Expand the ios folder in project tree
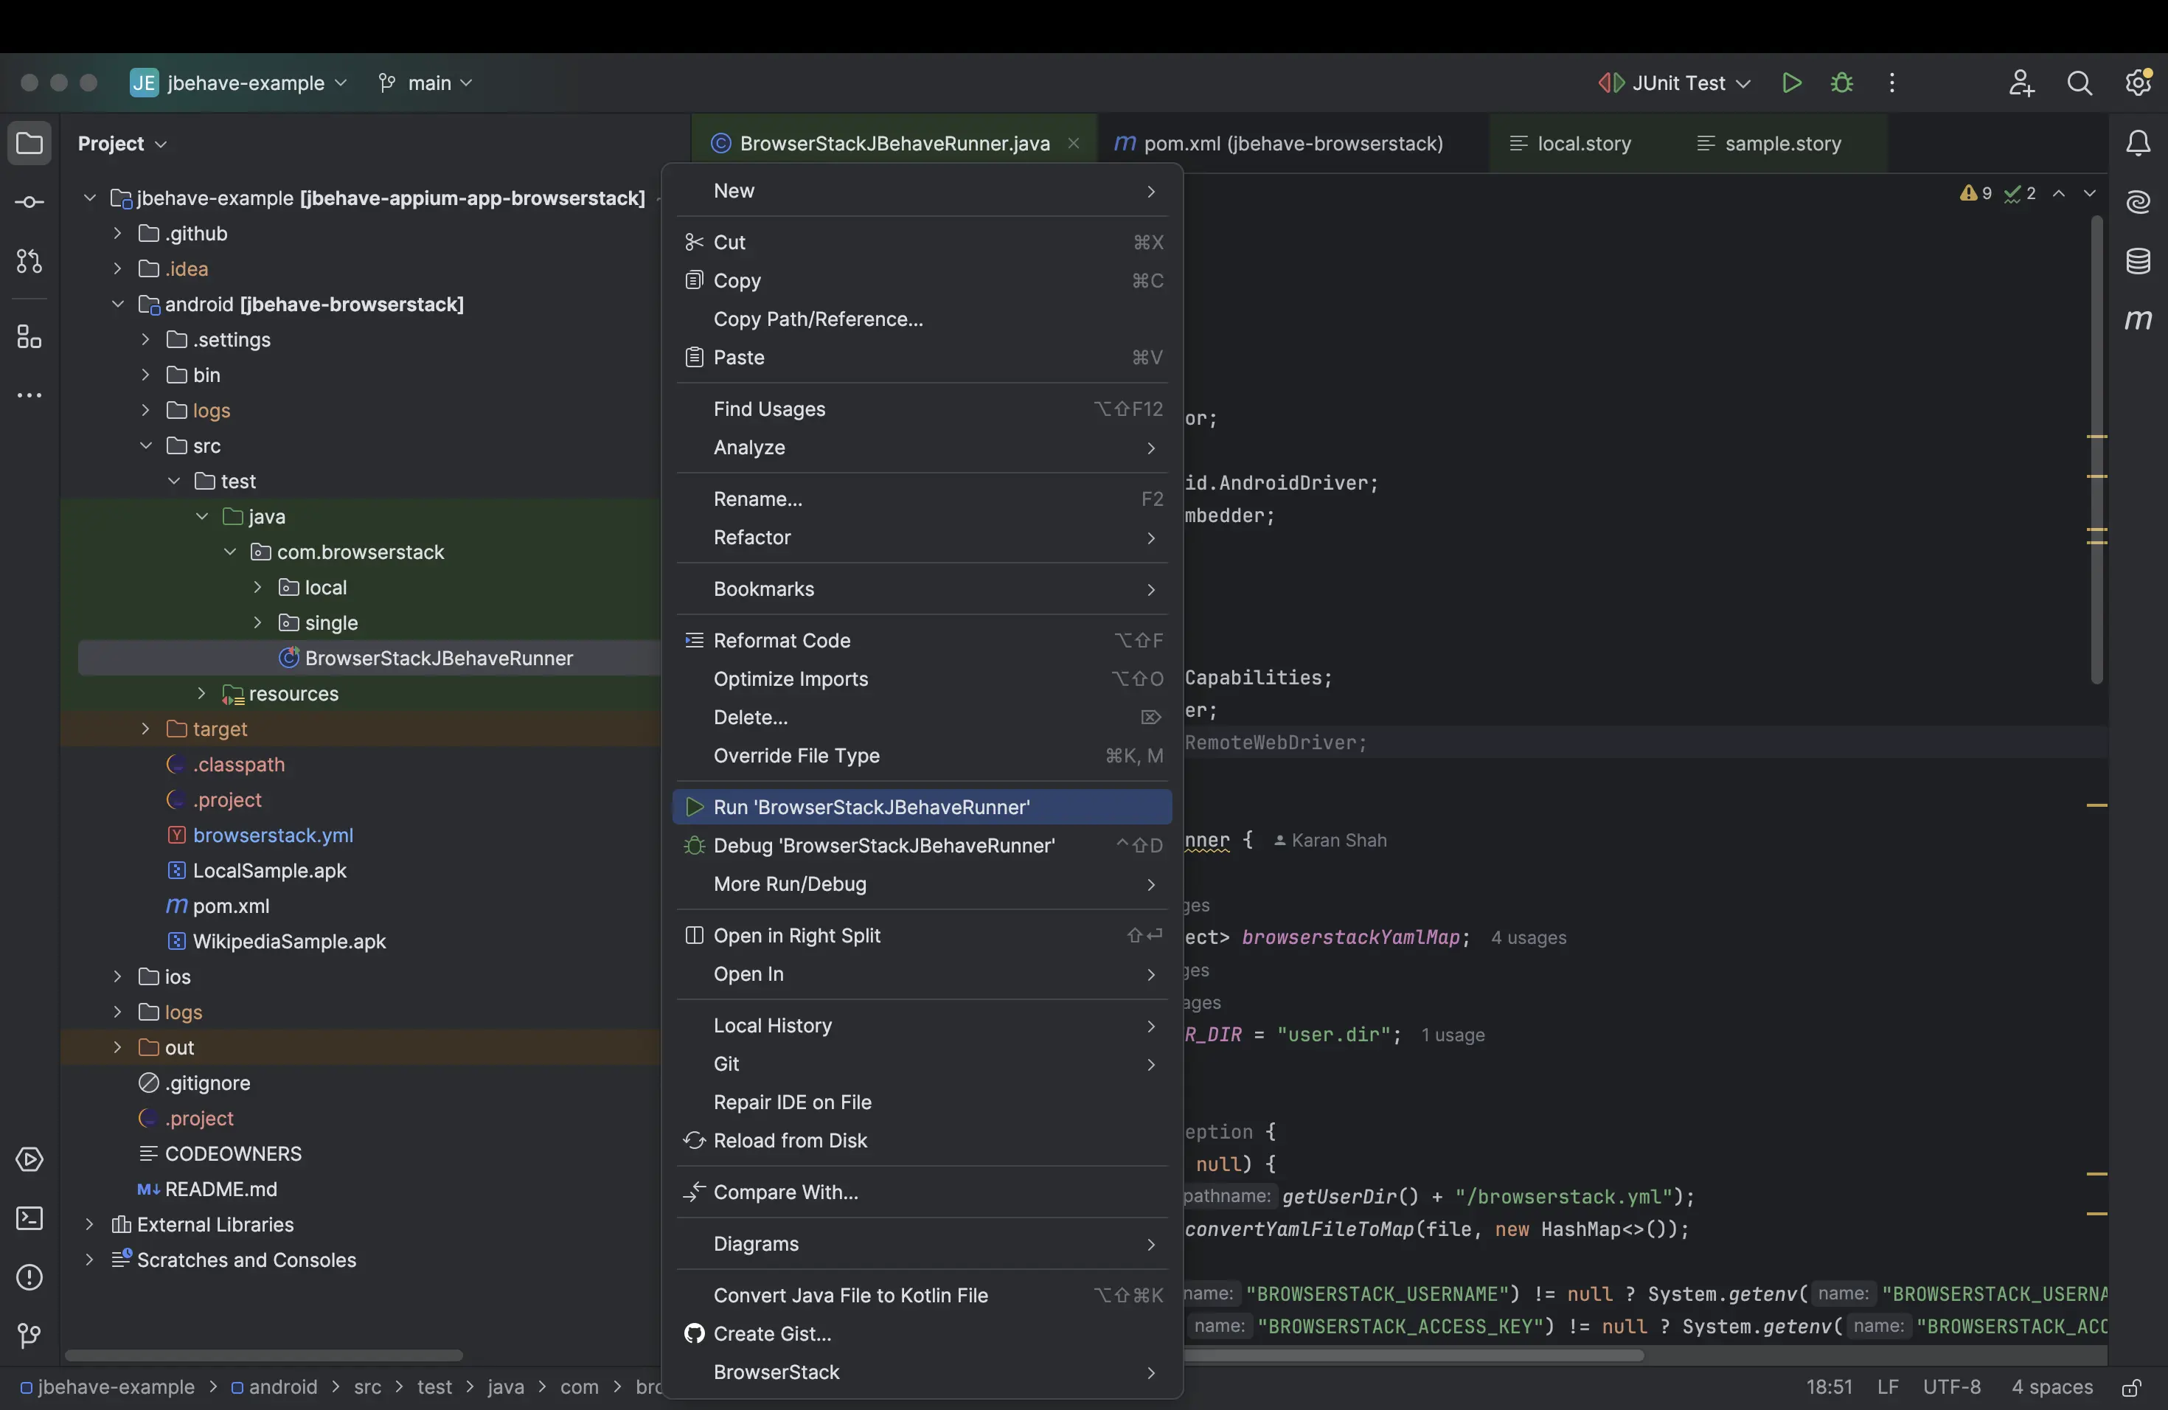 [117, 976]
